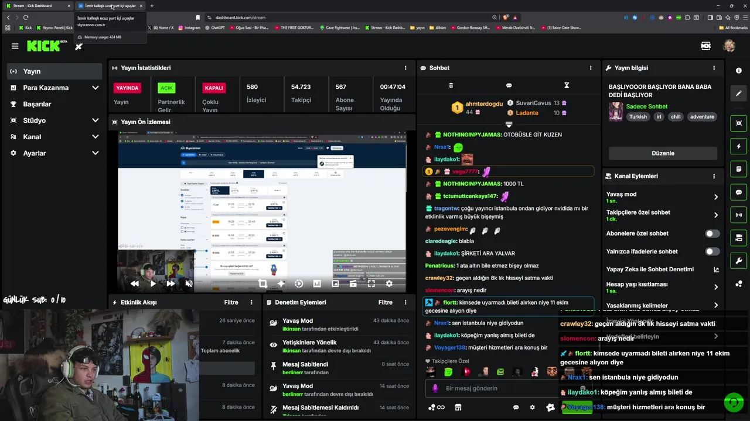Open Sohbet panel three-dot menu
This screenshot has width=750, height=421.
(x=591, y=68)
